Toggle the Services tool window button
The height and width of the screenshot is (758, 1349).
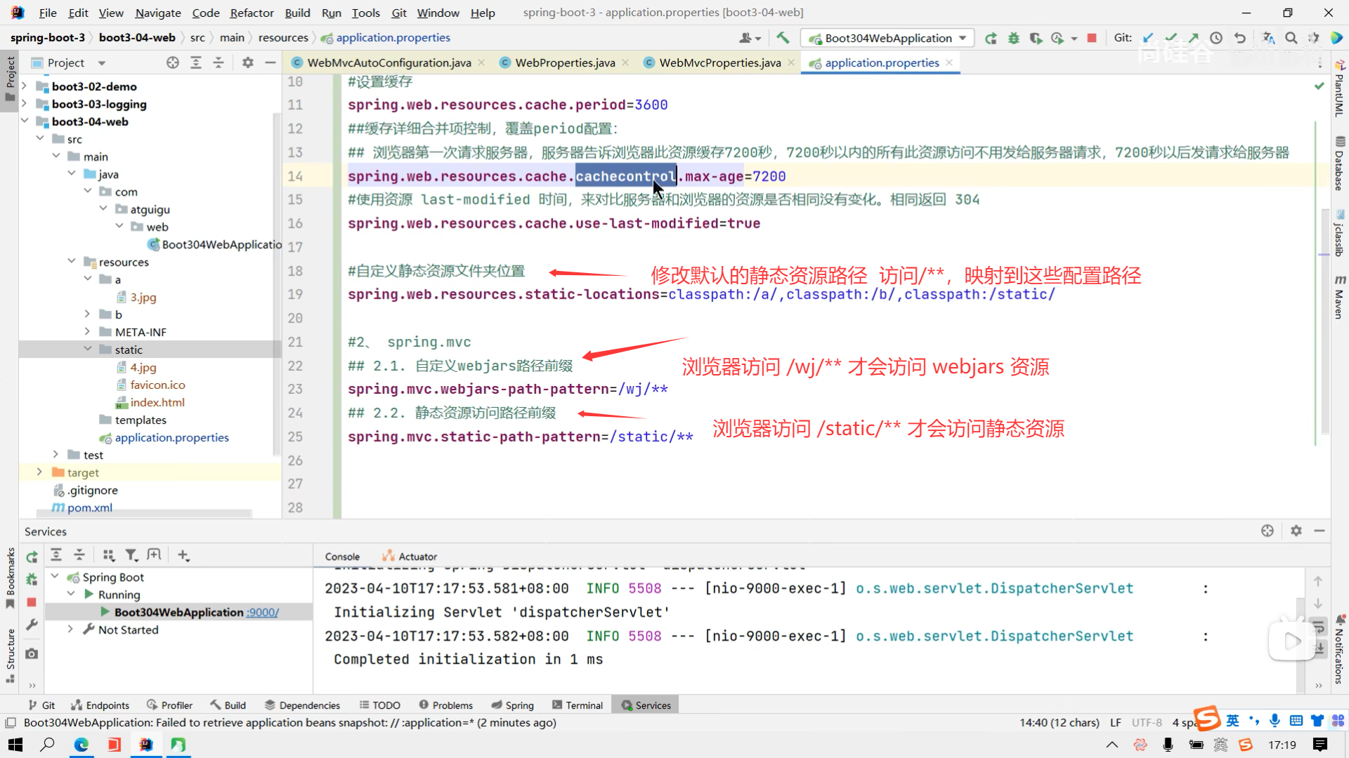[646, 705]
